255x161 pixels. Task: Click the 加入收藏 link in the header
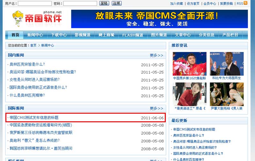click(x=177, y=3)
